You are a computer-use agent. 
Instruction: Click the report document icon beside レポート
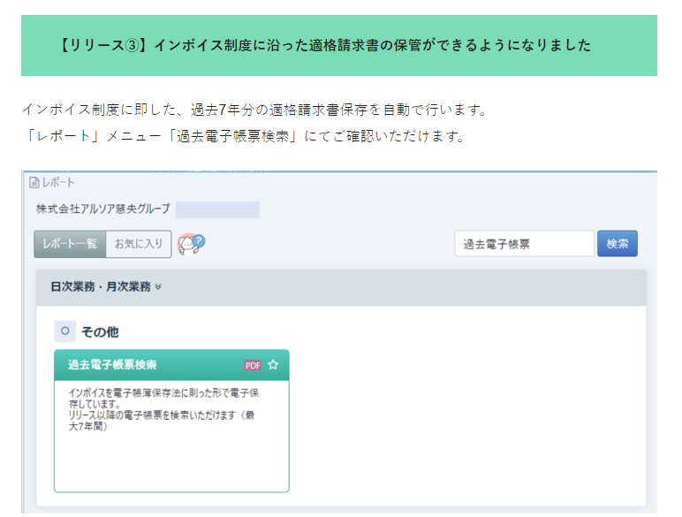coord(34,183)
